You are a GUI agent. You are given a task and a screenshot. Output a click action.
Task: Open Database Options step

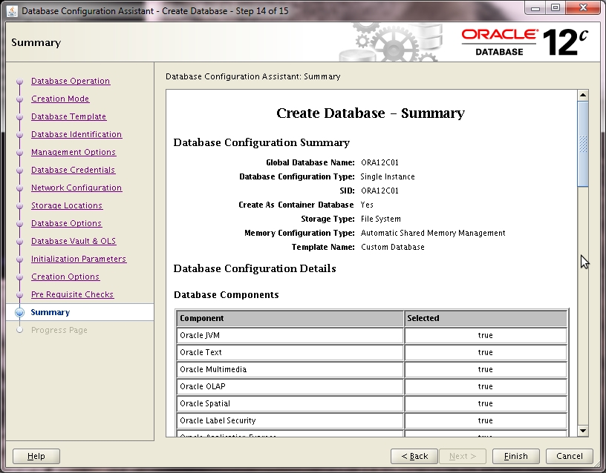(x=66, y=223)
